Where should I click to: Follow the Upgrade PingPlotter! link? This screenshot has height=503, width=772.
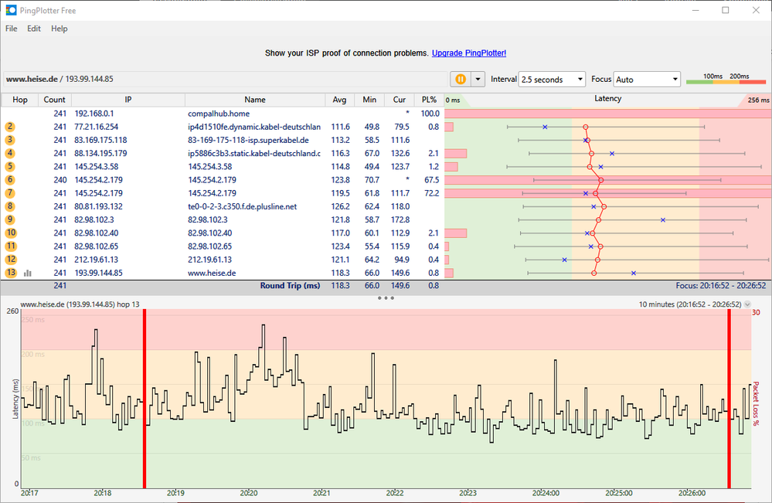point(469,53)
